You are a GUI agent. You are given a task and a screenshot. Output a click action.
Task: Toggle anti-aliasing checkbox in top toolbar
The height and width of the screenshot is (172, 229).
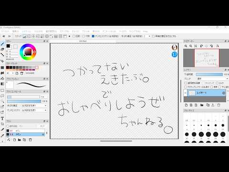[93, 36]
